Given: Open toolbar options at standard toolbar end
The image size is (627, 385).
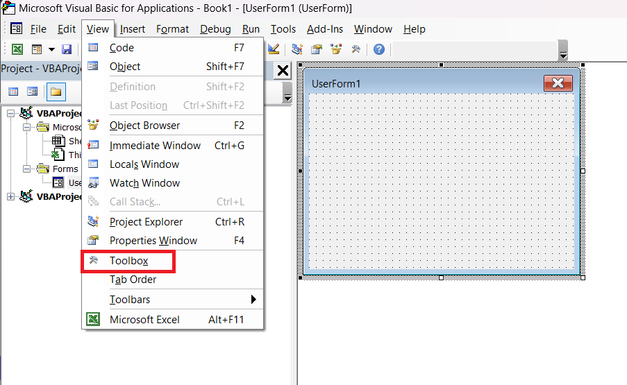Looking at the screenshot, I should click(x=563, y=50).
